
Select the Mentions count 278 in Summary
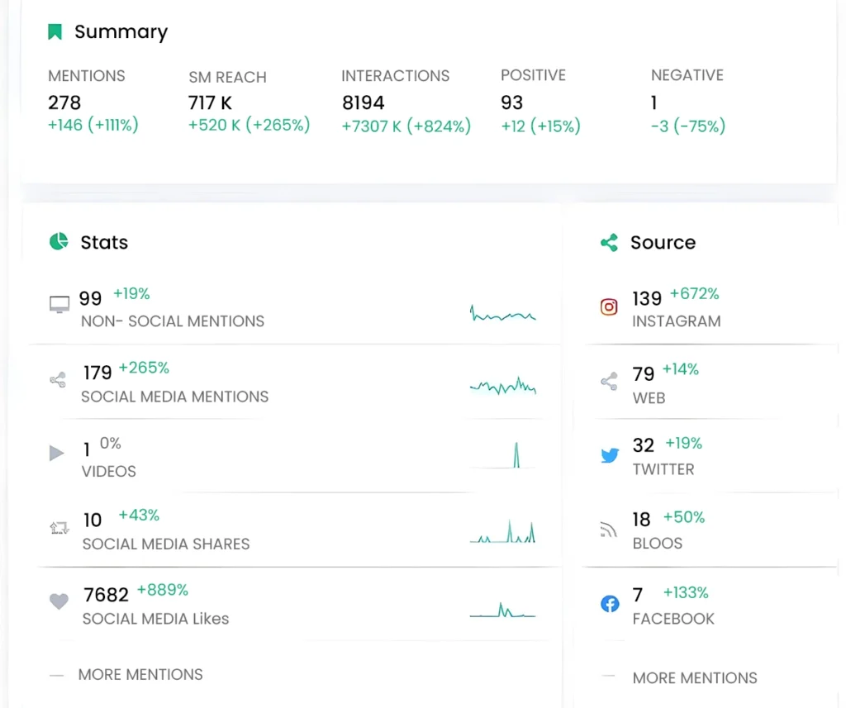(x=64, y=103)
